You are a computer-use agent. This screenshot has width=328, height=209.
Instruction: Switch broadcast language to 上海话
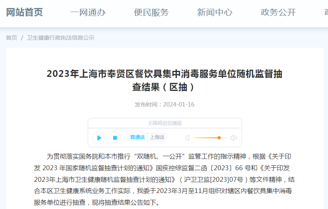point(157,137)
